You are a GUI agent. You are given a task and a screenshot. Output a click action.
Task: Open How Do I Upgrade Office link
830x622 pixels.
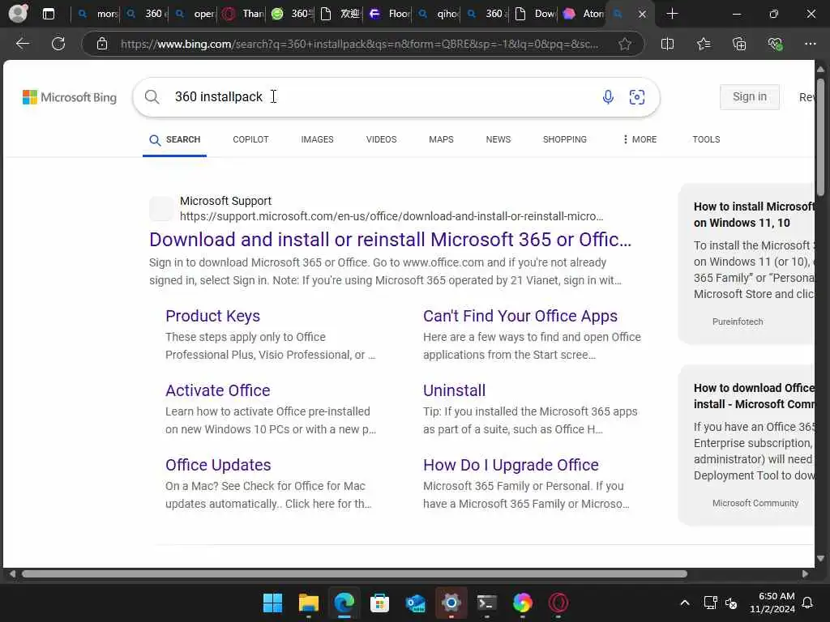point(511,465)
